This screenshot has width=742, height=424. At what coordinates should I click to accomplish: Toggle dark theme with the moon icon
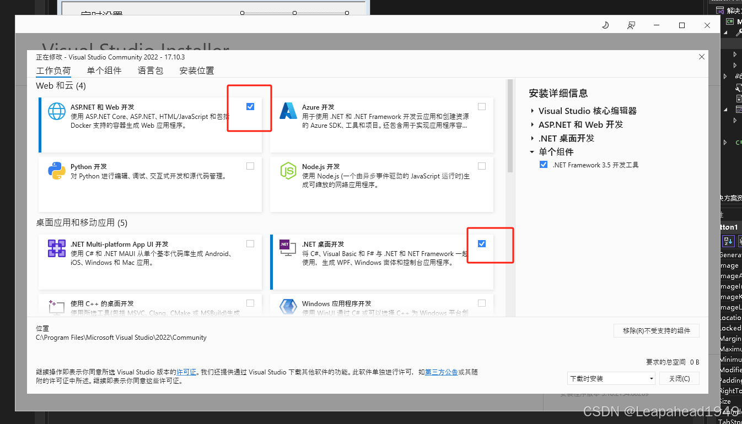(605, 25)
